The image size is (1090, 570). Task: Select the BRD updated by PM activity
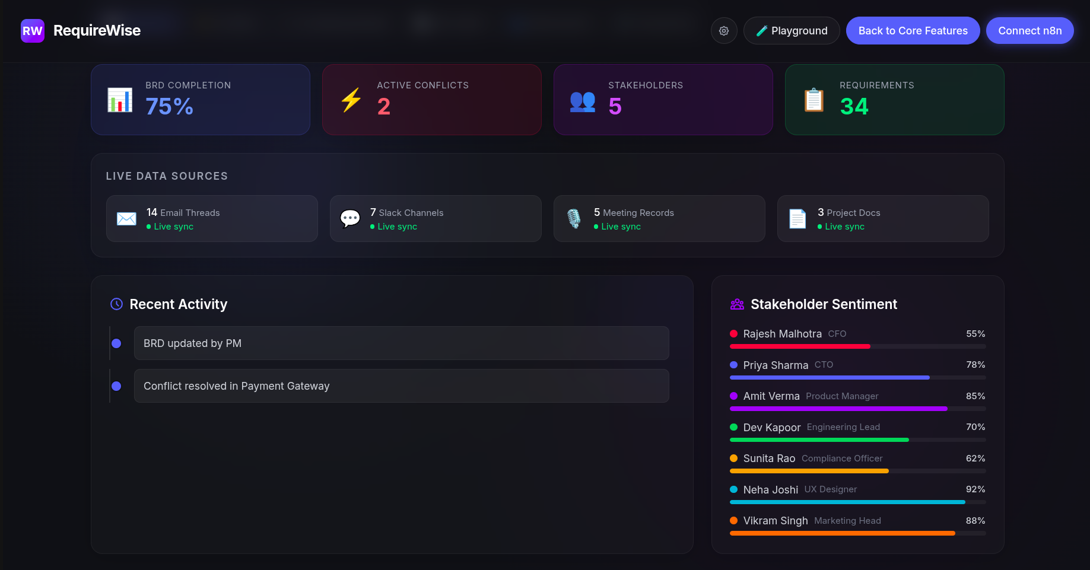tap(401, 343)
